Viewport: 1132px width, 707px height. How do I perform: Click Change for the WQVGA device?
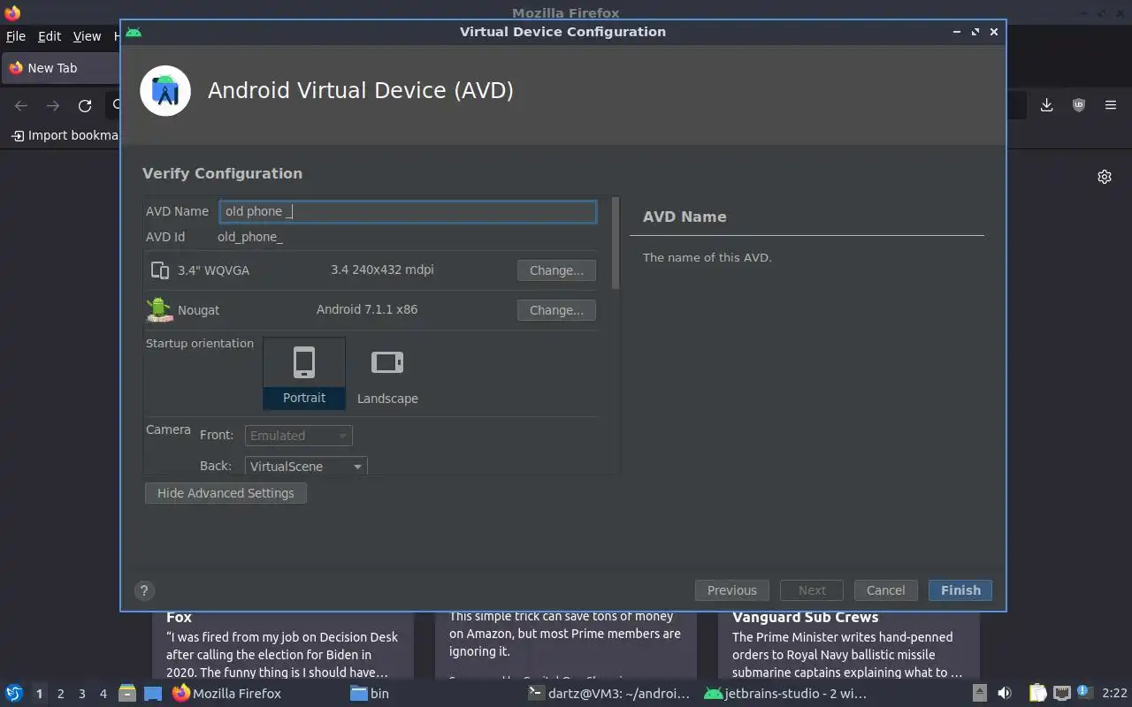556,270
